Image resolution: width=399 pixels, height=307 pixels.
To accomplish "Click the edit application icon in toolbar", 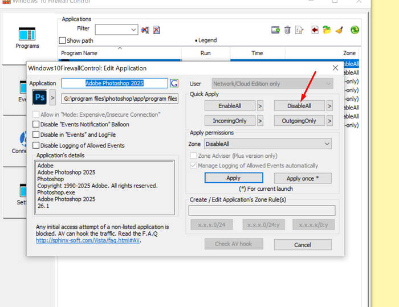I will click(x=299, y=30).
